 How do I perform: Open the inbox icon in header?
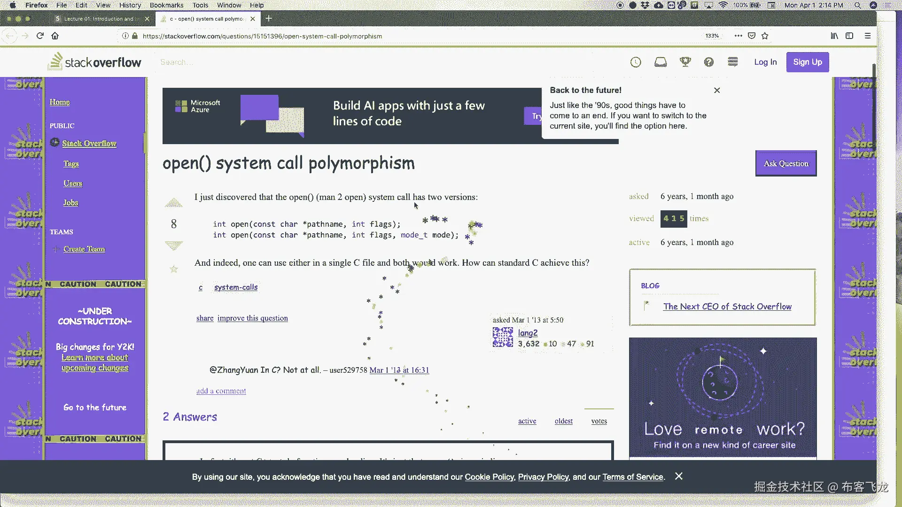[x=661, y=62]
